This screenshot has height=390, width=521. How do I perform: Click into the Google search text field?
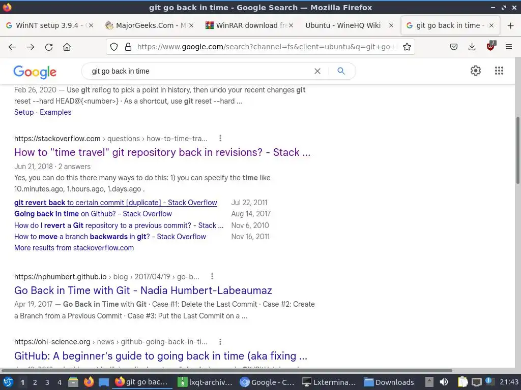point(199,71)
